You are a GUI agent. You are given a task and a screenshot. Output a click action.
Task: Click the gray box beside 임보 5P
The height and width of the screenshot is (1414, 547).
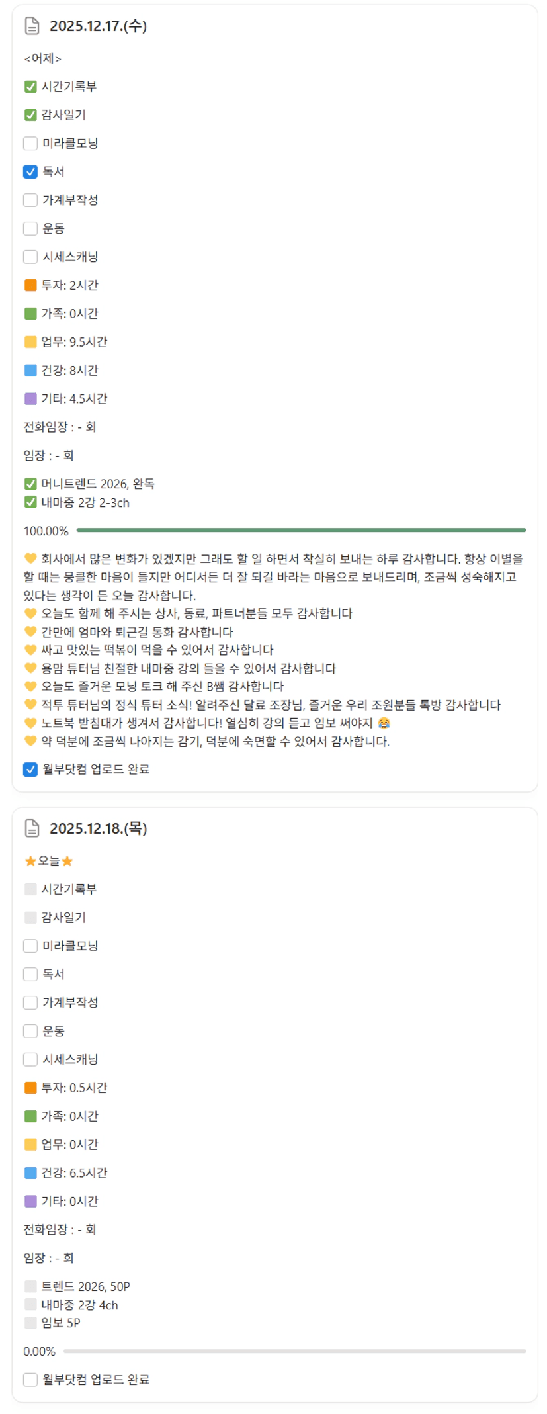pos(30,1323)
